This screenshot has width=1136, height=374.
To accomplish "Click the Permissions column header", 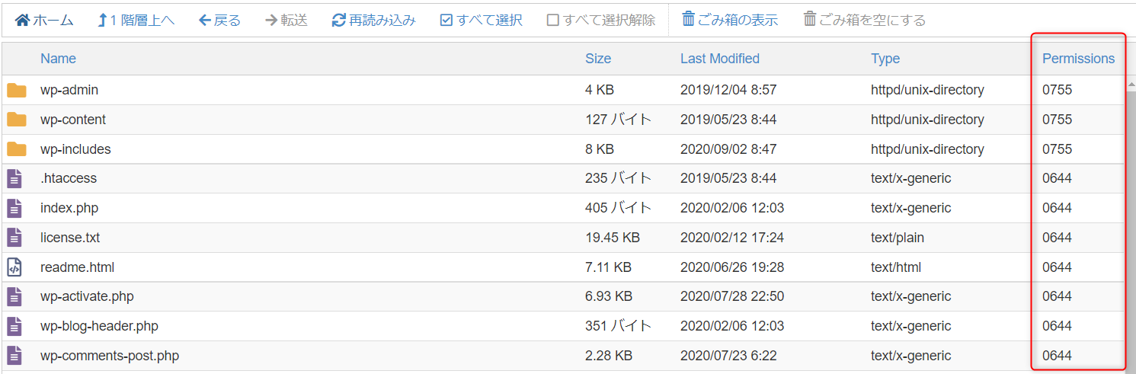I will coord(1078,59).
